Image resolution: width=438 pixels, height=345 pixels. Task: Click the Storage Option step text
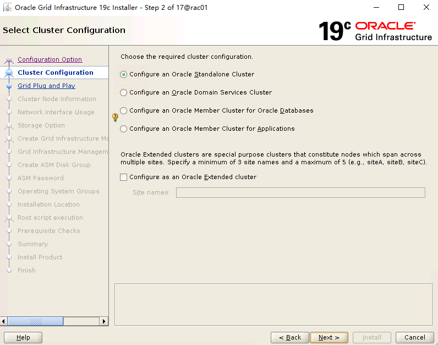click(41, 125)
